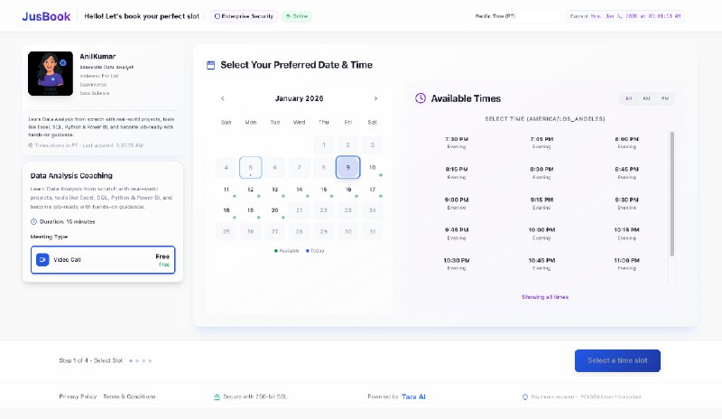Open the Privacy Policy link
Viewport: 722px width, 419px height.
78,396
